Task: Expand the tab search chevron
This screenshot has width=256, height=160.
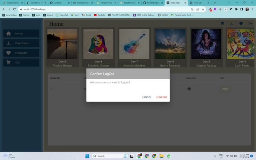Action: pos(229,3)
